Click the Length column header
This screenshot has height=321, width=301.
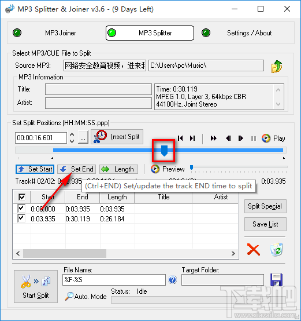pos(117,197)
